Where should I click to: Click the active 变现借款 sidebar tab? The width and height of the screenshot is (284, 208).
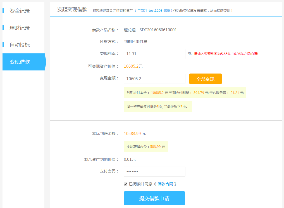point(20,62)
